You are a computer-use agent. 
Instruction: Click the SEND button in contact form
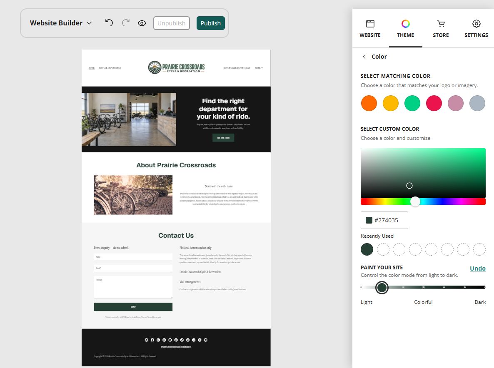coord(133,307)
